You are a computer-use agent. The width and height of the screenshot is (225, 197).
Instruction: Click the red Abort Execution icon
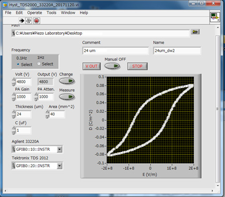(x=36, y=21)
